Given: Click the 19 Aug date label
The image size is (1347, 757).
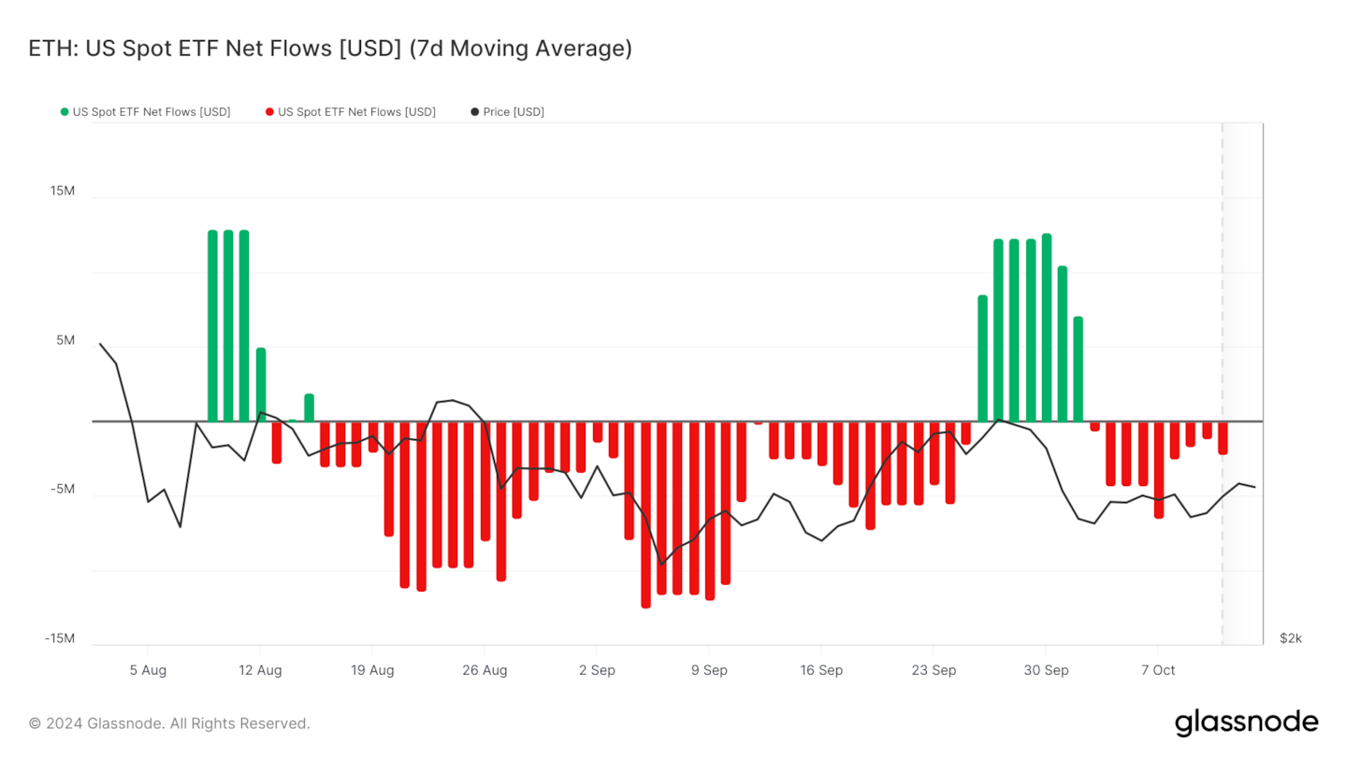Looking at the screenshot, I should [x=372, y=670].
